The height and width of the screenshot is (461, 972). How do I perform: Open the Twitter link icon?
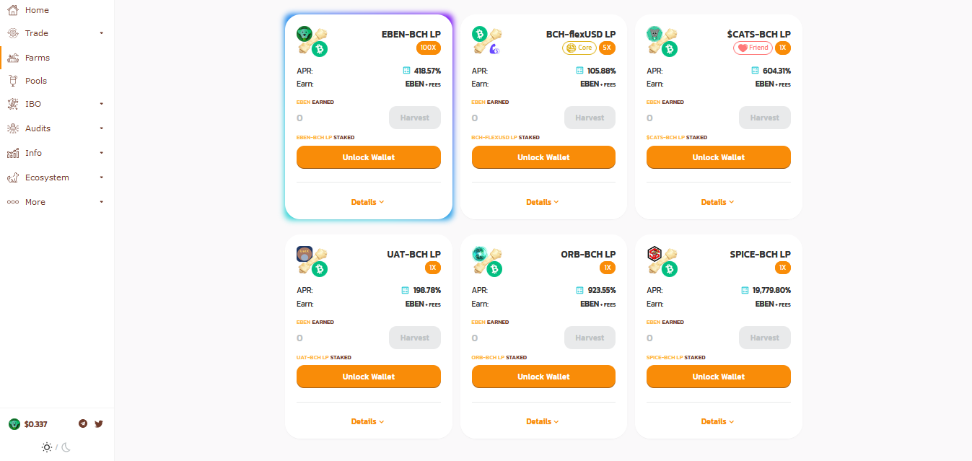99,423
